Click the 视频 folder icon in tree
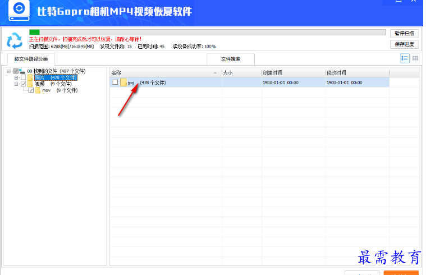 [x=30, y=84]
